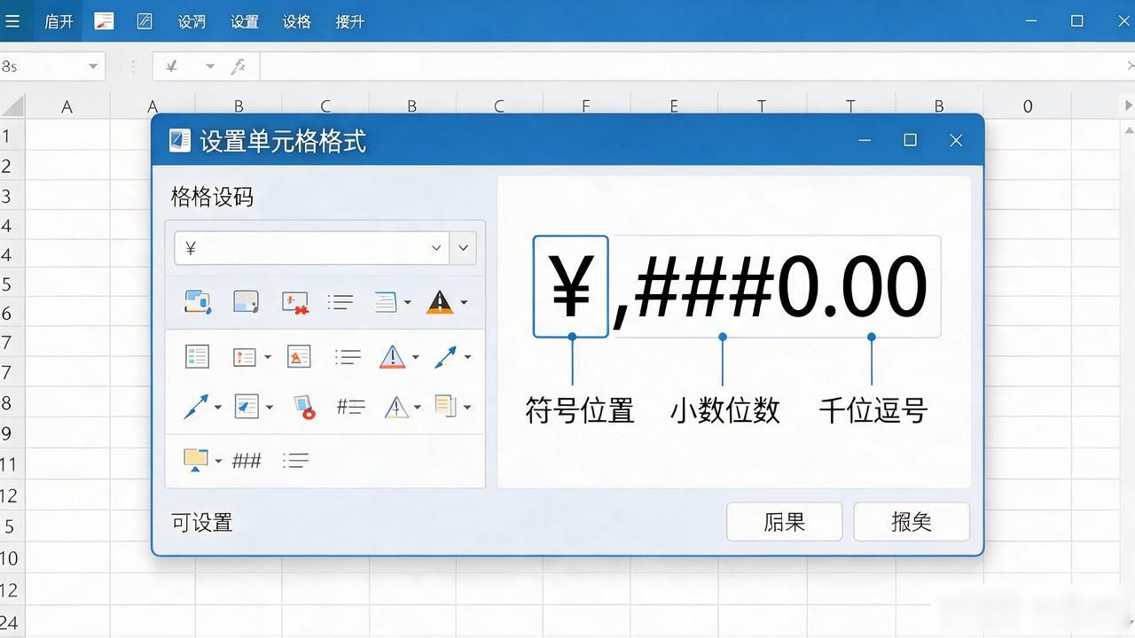Click the 报奂 button in the dialog
1135x638 pixels.
[912, 522]
